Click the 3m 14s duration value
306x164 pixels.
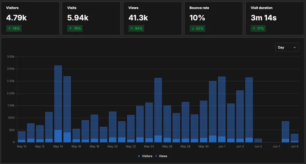[264, 18]
